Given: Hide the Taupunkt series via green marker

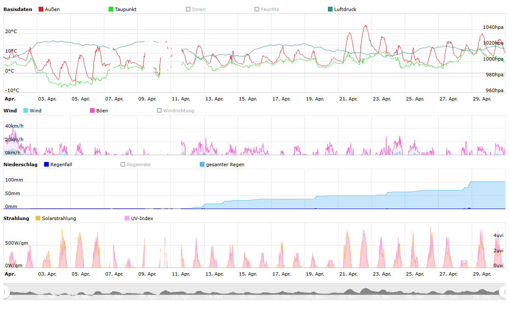Looking at the screenshot, I should coord(111,9).
